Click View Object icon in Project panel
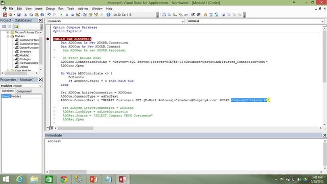The width and height of the screenshot is (327, 184). click(x=10, y=27)
